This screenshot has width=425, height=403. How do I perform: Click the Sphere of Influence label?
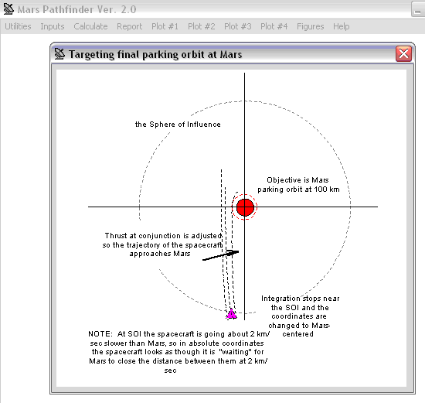click(178, 125)
